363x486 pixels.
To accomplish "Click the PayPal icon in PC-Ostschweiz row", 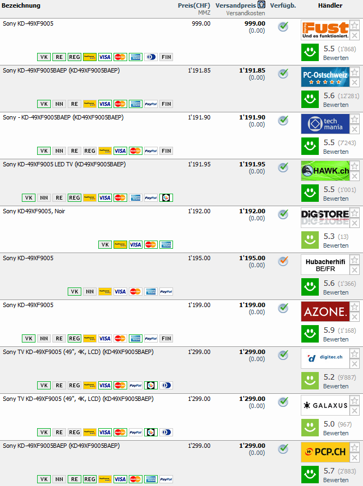I will (151, 104).
